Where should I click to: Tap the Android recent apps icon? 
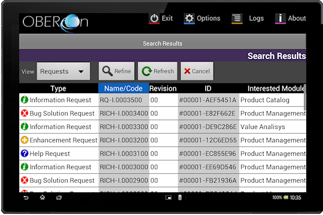pyautogui.click(x=59, y=198)
